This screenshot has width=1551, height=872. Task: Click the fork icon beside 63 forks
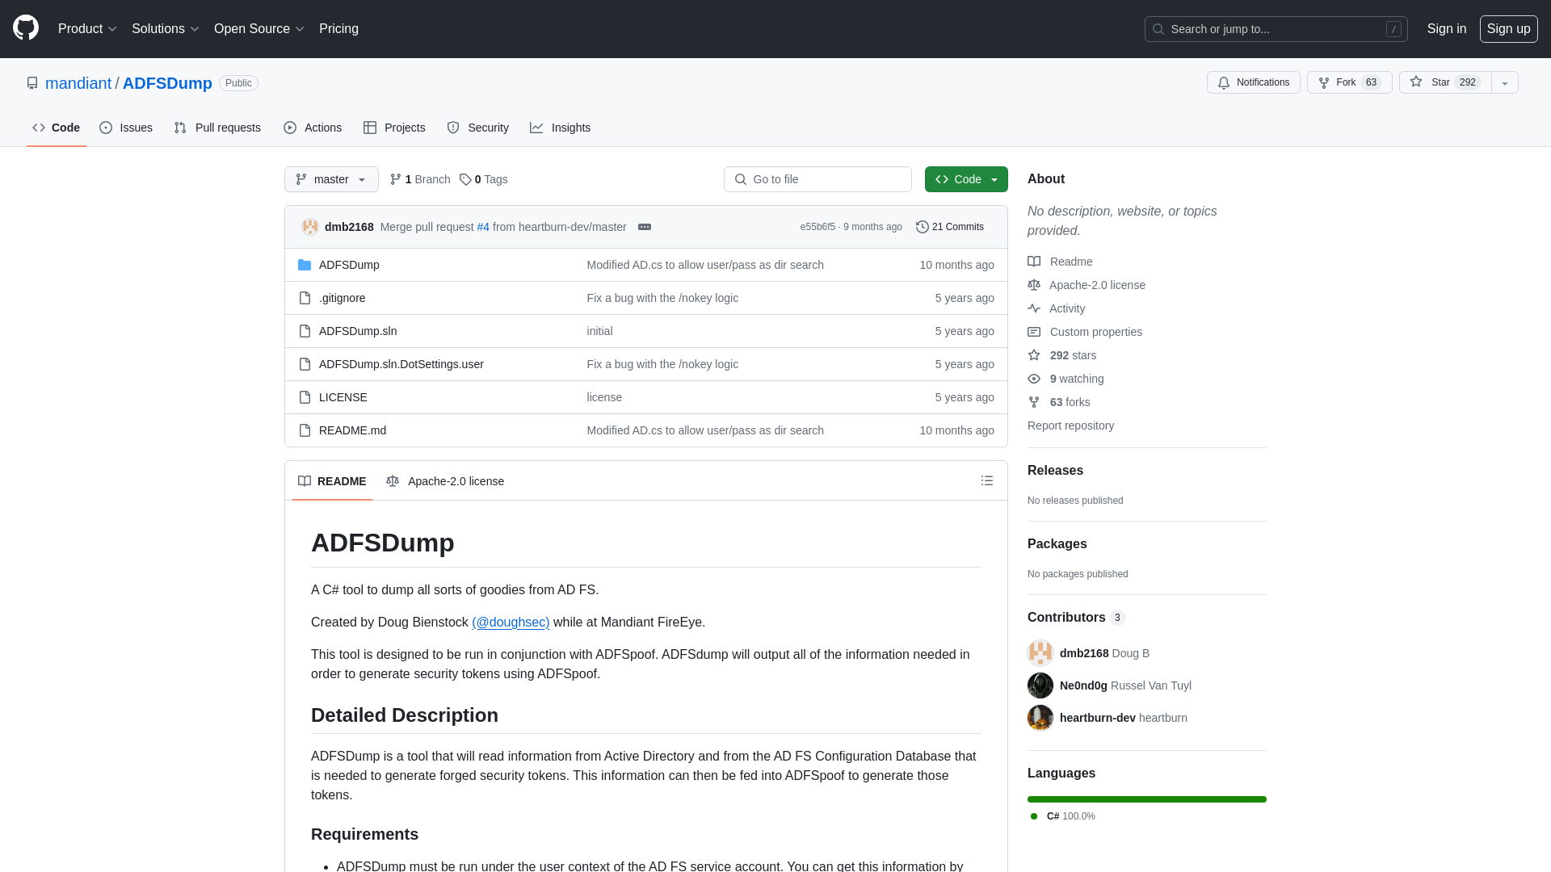[x=1034, y=402]
